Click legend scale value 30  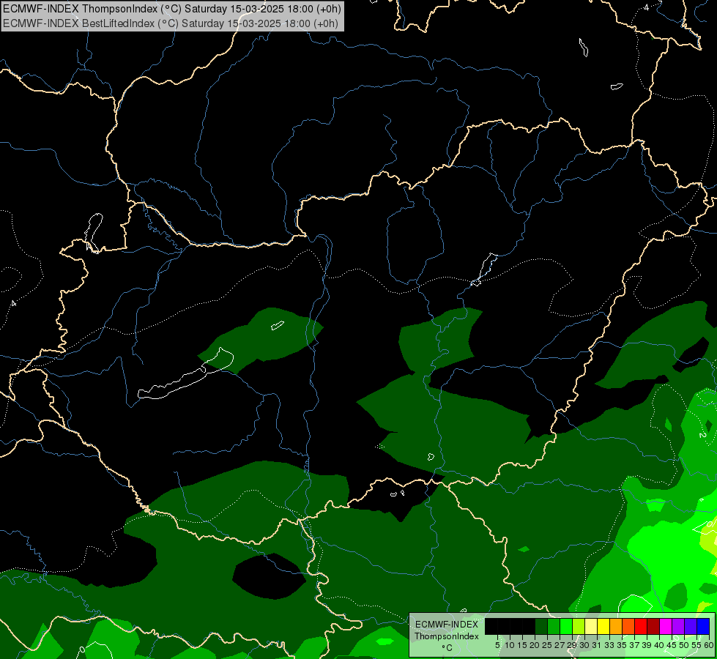point(584,645)
